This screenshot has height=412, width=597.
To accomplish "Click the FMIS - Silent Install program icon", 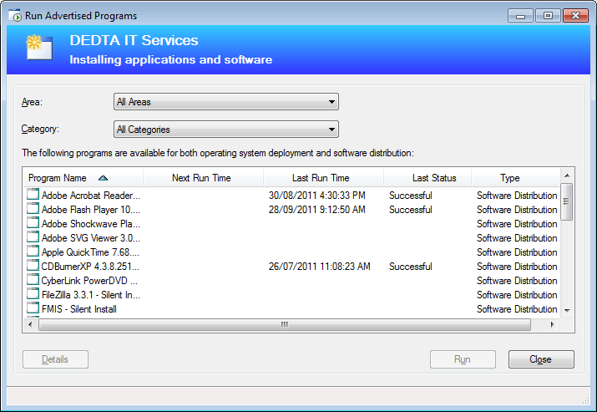I will coord(33,308).
